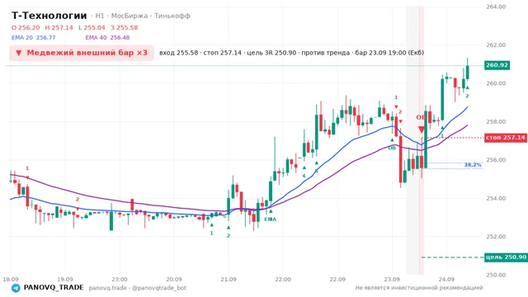Click the 'стоп 257.14' price label

tap(506, 138)
